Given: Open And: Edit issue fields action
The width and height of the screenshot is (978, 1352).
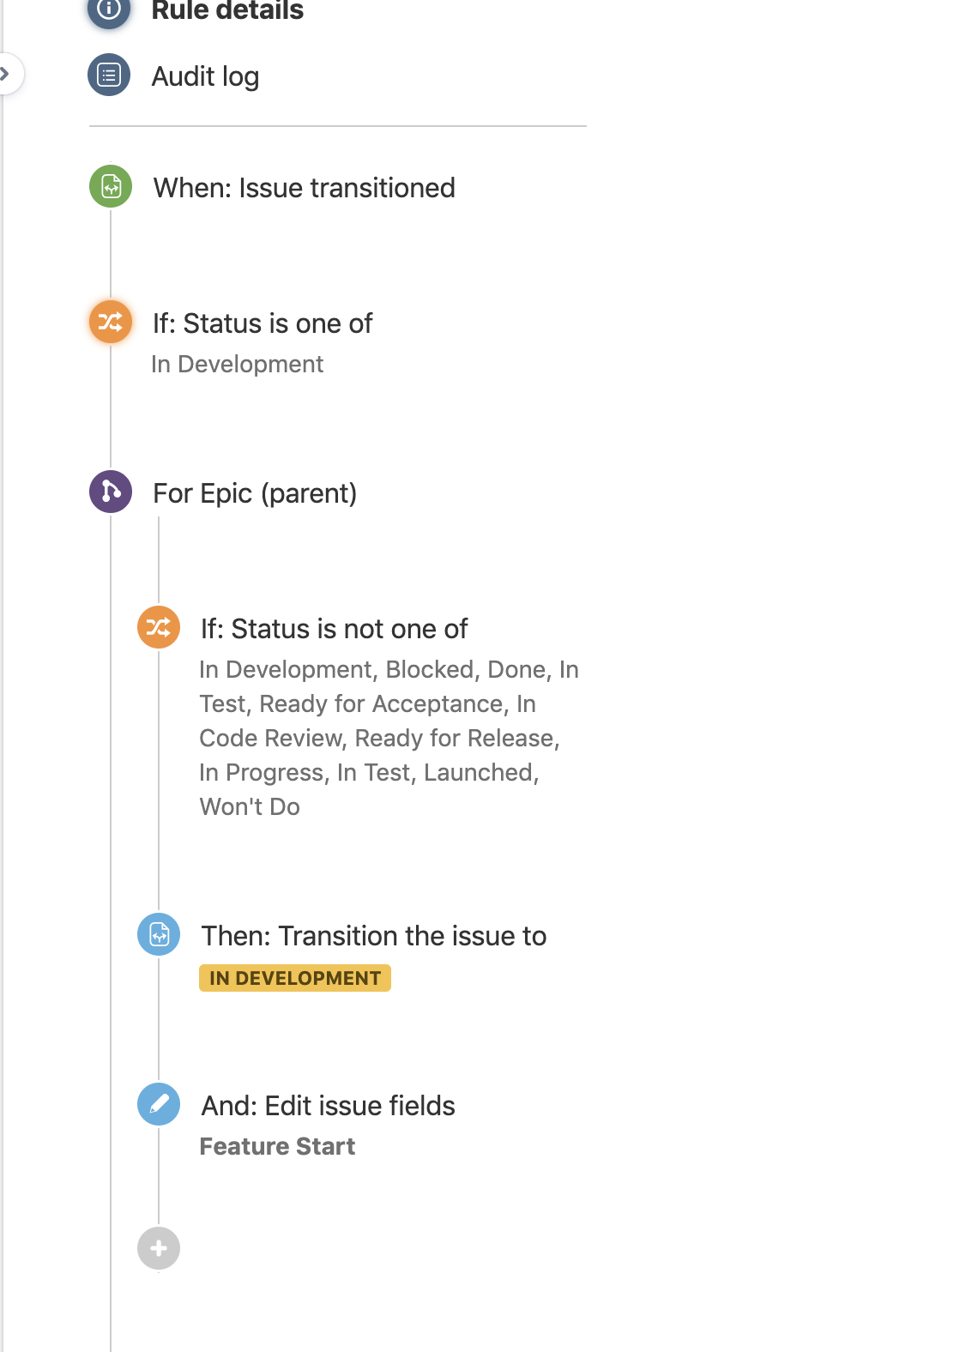Looking at the screenshot, I should (x=328, y=1106).
